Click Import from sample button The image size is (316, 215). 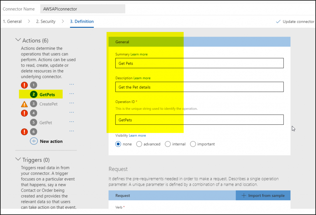pyautogui.click(x=263, y=196)
